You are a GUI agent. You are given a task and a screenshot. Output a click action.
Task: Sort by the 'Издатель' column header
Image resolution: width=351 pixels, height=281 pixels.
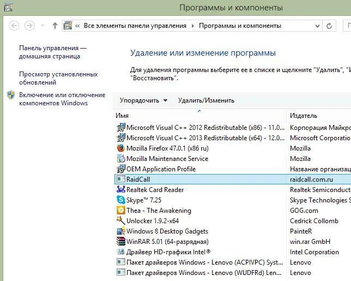coord(304,116)
